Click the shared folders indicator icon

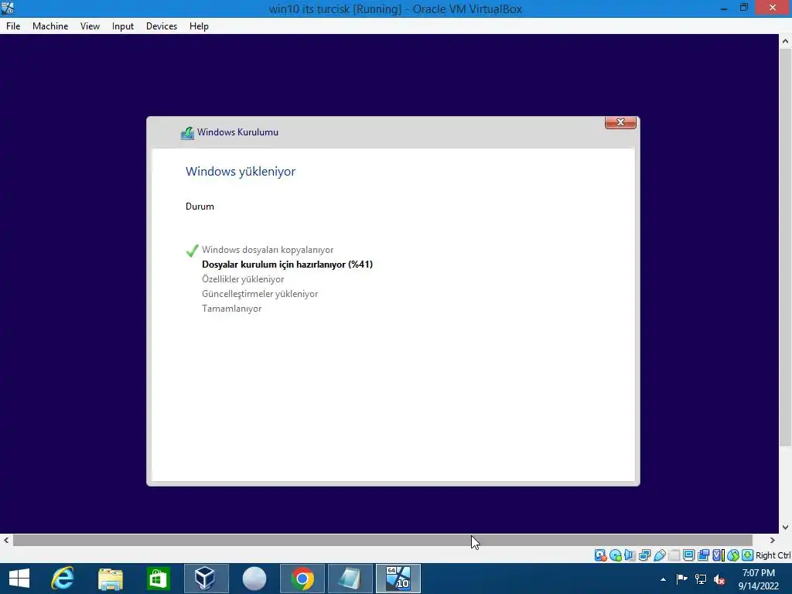[x=674, y=555]
